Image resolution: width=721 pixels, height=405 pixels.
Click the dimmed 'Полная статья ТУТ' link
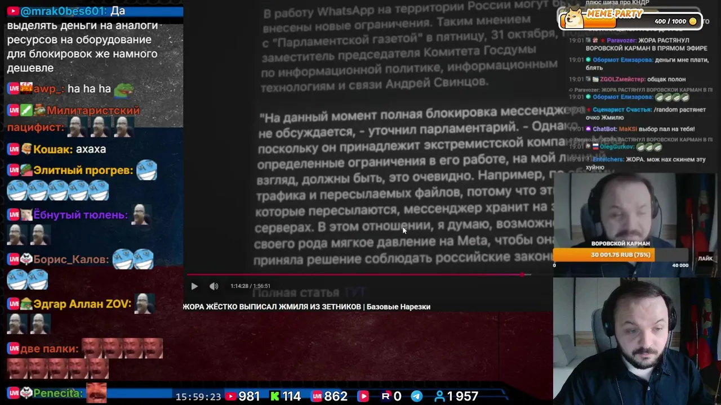(309, 292)
